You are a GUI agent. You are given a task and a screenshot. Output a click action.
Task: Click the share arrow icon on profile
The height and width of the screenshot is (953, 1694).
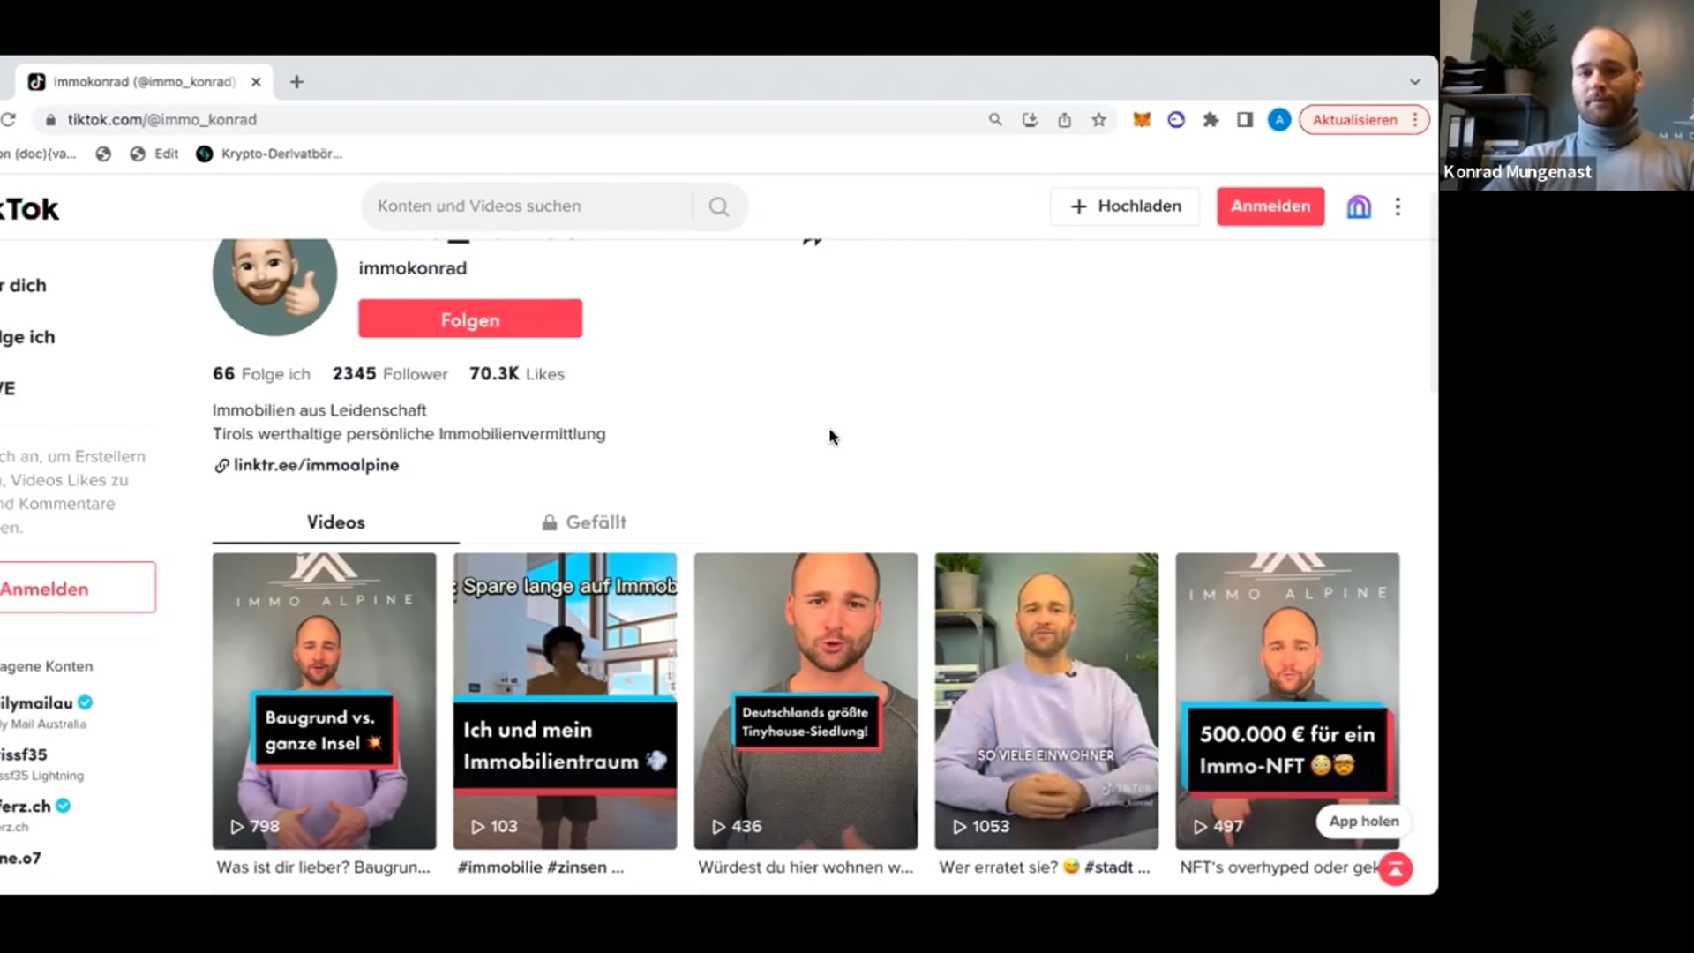tap(813, 239)
